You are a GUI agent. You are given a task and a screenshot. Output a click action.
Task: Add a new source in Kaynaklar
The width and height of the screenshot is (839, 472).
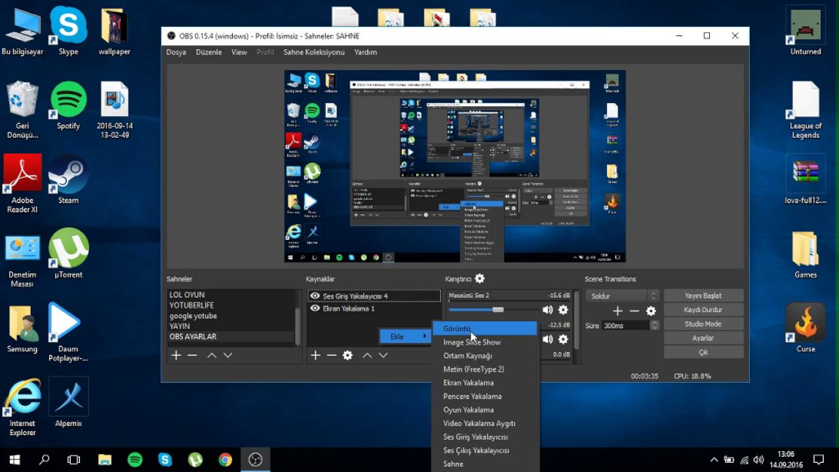(x=315, y=355)
